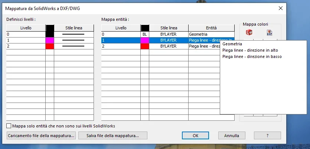
Task: Click the DXF color map icon
Action: (270, 33)
